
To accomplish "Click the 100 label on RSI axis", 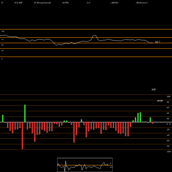I will (3, 31).
